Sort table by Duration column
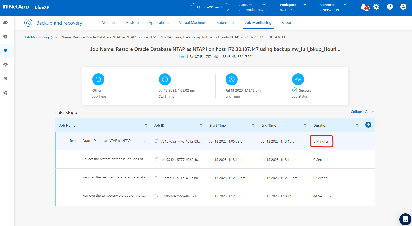This screenshot has height=226, width=412. [357, 125]
